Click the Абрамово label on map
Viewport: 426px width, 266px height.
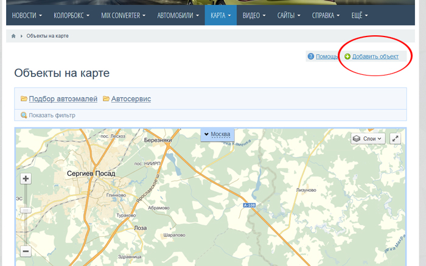pyautogui.click(x=159, y=208)
